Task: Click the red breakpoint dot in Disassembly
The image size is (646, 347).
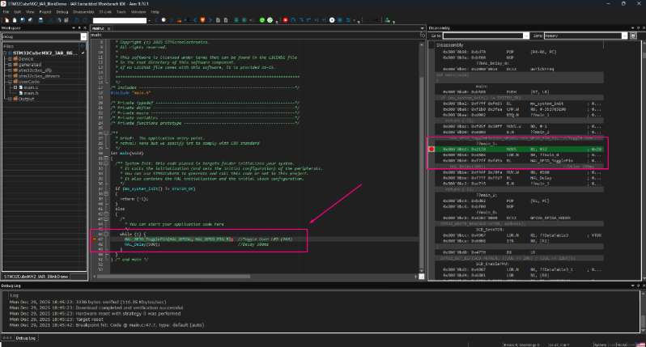Action: coord(431,150)
